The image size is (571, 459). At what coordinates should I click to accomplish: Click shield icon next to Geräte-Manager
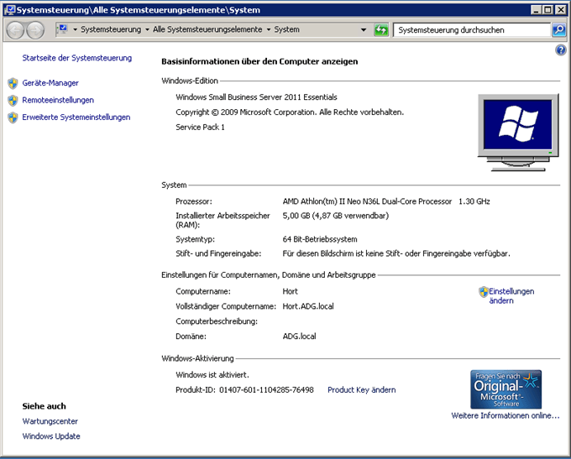tap(13, 83)
